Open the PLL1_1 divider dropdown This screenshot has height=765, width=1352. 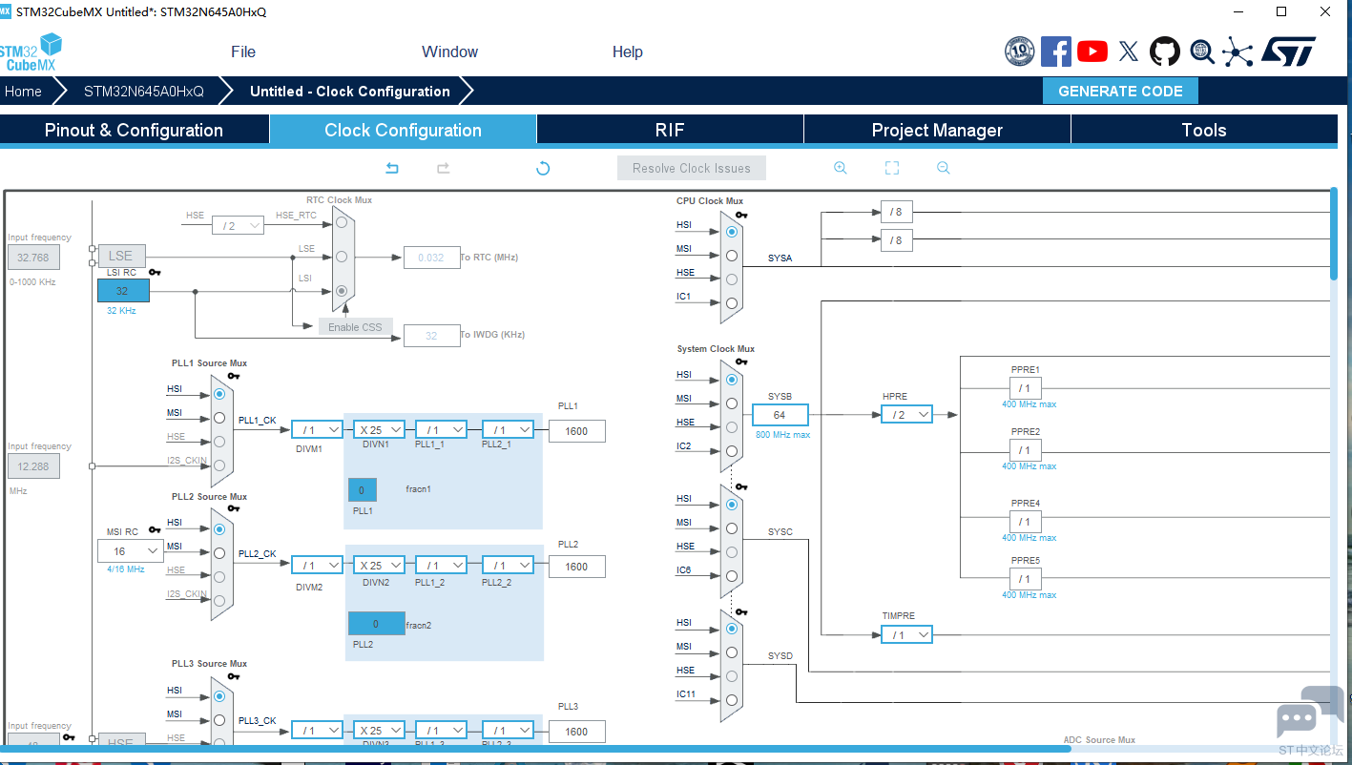pyautogui.click(x=441, y=430)
